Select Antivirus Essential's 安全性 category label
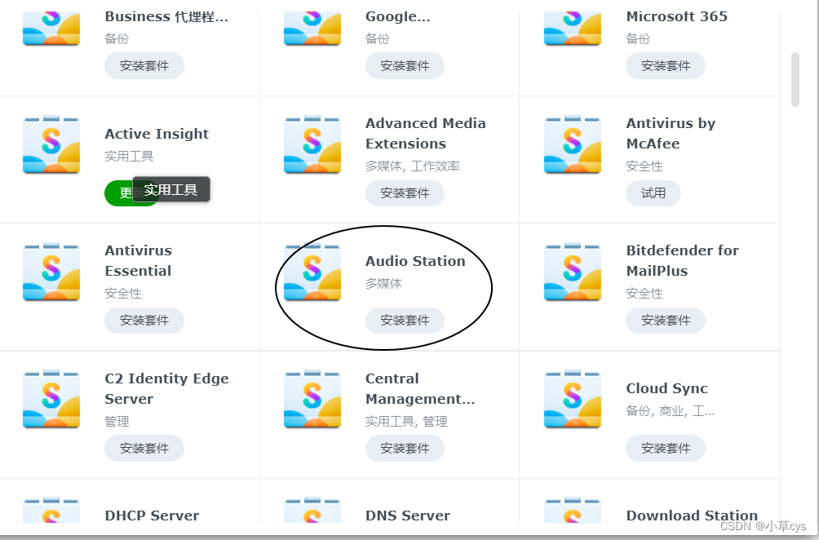The width and height of the screenshot is (819, 540). (x=123, y=294)
